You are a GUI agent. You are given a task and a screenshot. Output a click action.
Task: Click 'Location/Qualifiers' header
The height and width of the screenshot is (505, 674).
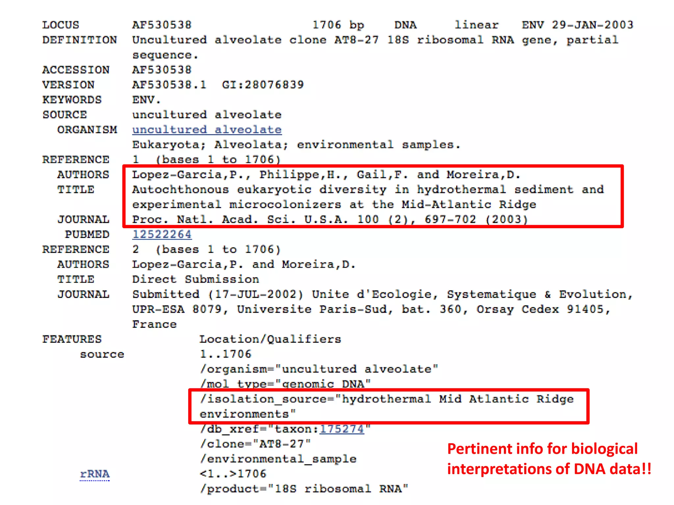pyautogui.click(x=270, y=339)
